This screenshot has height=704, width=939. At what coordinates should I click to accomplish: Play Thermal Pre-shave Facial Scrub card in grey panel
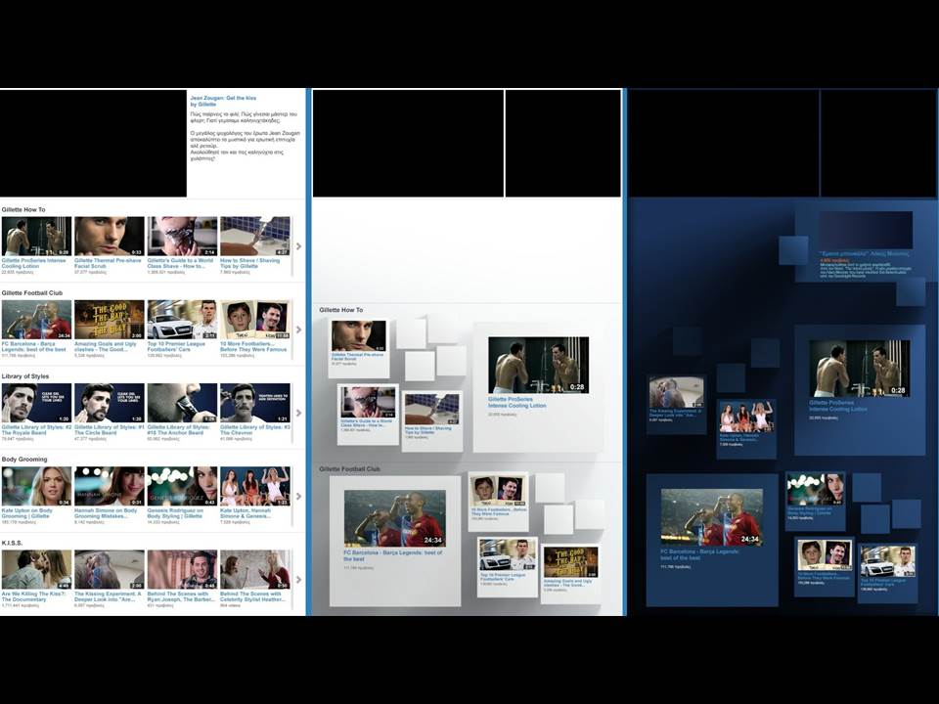pyautogui.click(x=359, y=335)
